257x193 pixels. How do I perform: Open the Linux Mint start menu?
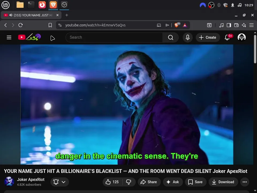point(5,5)
